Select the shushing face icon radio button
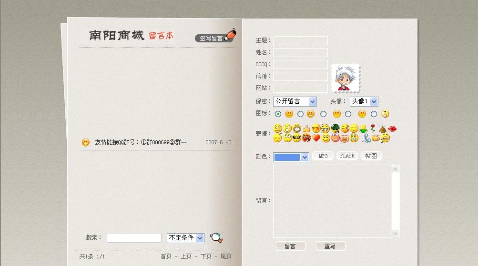The width and height of the screenshot is (478, 266). click(x=374, y=114)
